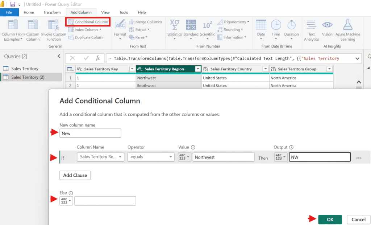371x225 pixels.
Task: Expand the Extract options
Action: pyautogui.click(x=139, y=30)
